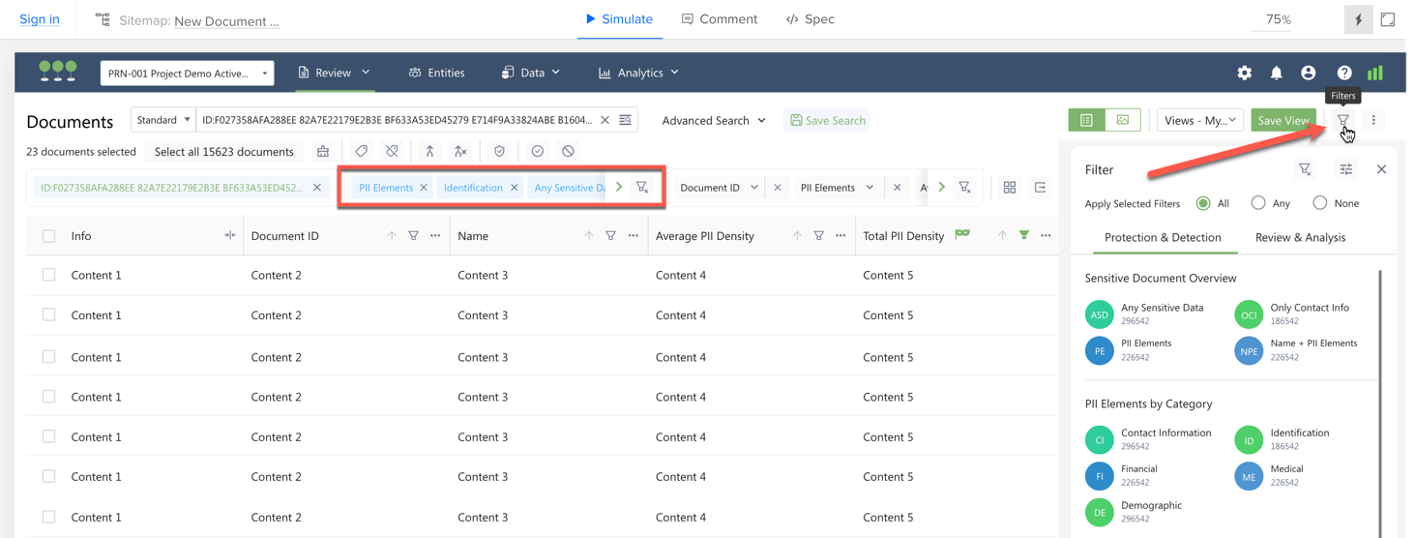Expand the Advanced Search dropdown
This screenshot has height=538, width=1416.
[x=714, y=120]
